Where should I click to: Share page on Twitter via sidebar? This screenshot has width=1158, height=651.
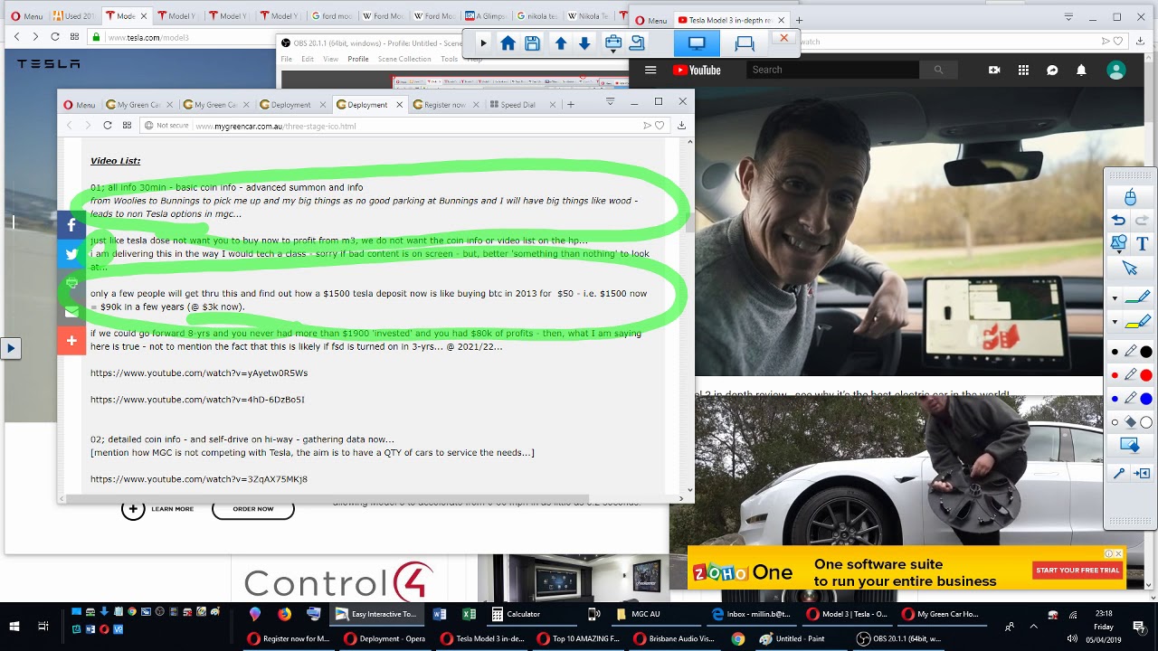click(x=71, y=254)
